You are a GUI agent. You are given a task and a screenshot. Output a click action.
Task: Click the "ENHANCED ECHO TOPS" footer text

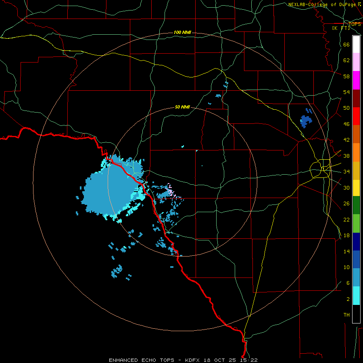point(142,360)
